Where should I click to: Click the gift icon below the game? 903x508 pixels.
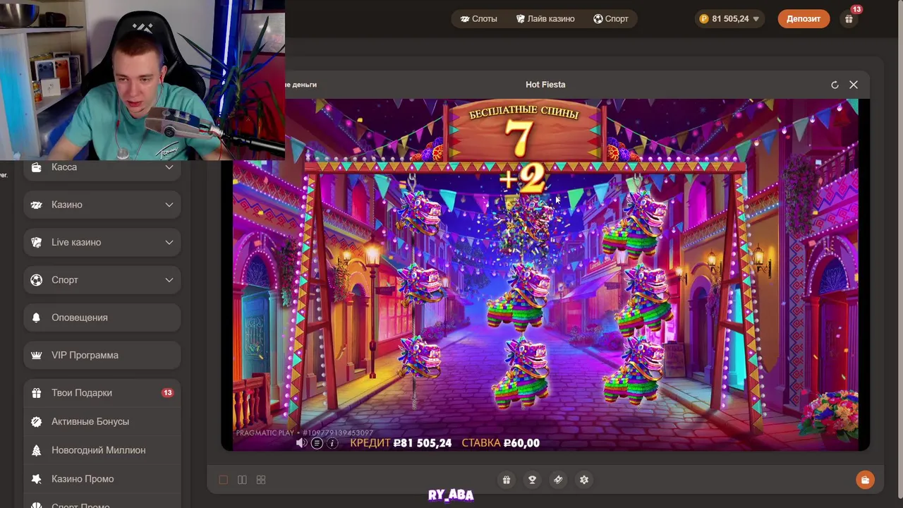click(x=507, y=480)
